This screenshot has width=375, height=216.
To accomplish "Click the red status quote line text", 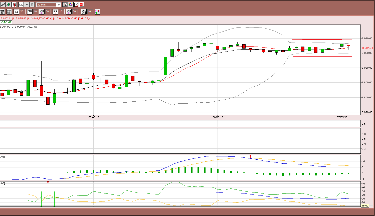I will point(45,18).
